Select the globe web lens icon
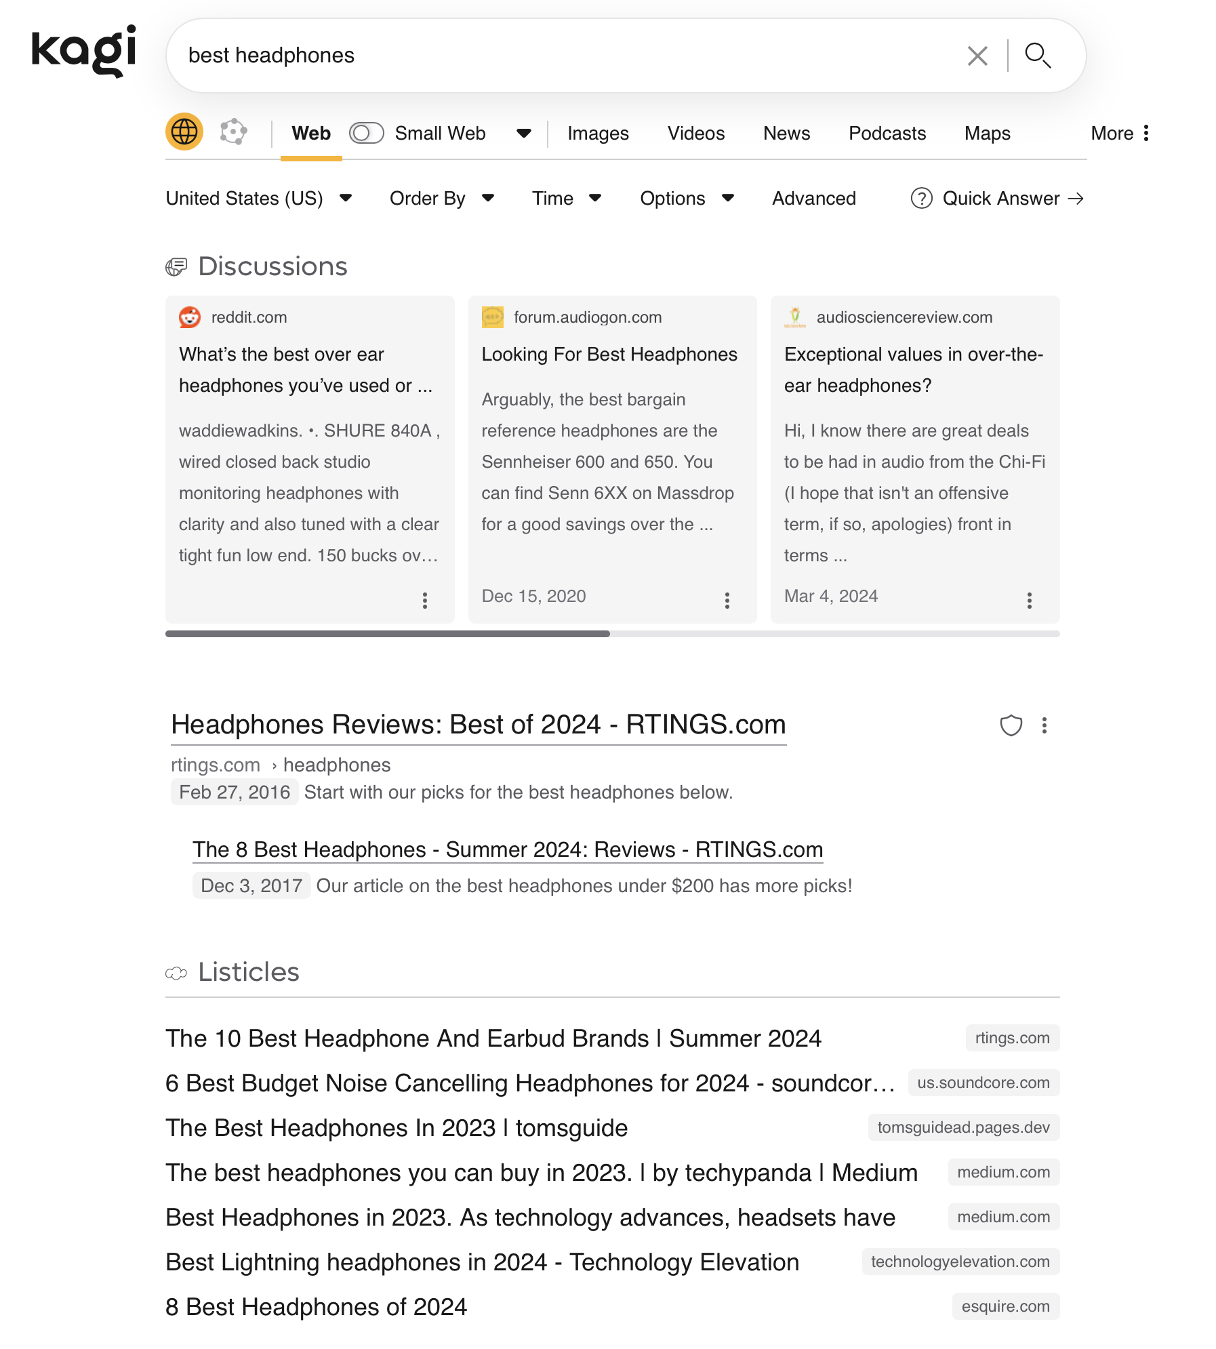 [183, 132]
